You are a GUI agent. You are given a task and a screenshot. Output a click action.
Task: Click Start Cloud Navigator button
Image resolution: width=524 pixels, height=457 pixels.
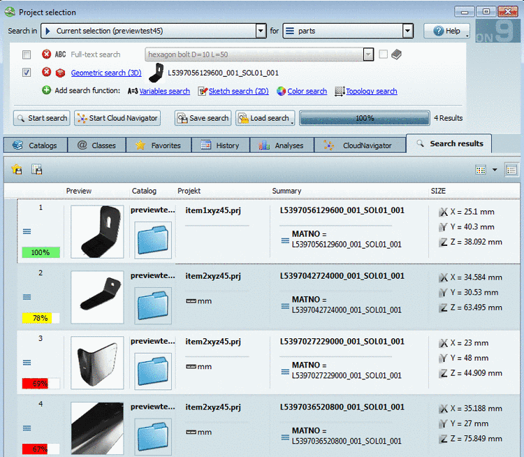[117, 118]
